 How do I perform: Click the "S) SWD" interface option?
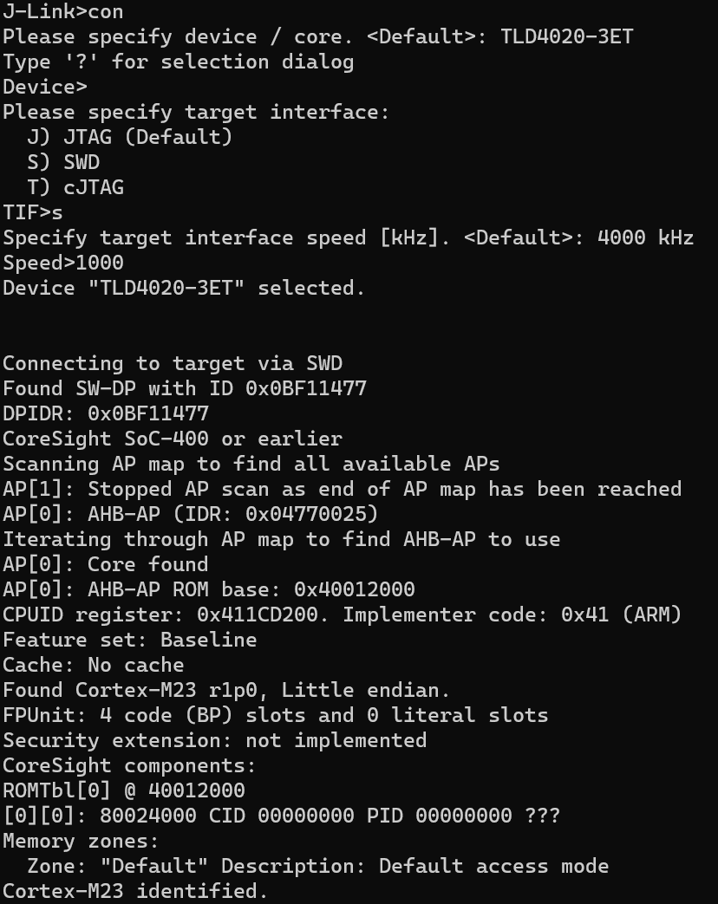pos(63,162)
